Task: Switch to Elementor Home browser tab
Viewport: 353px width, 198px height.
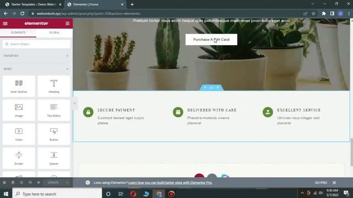Action: pyautogui.click(x=95, y=4)
